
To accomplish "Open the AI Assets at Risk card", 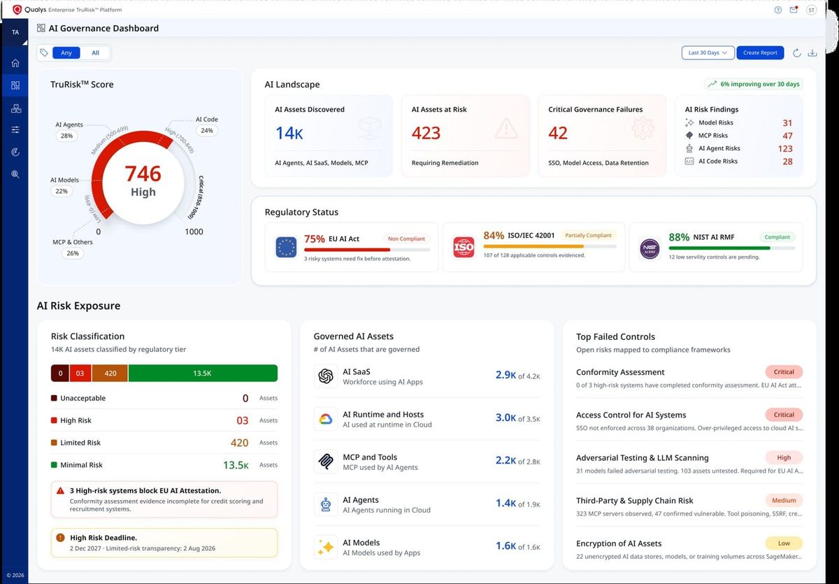I will 465,136.
